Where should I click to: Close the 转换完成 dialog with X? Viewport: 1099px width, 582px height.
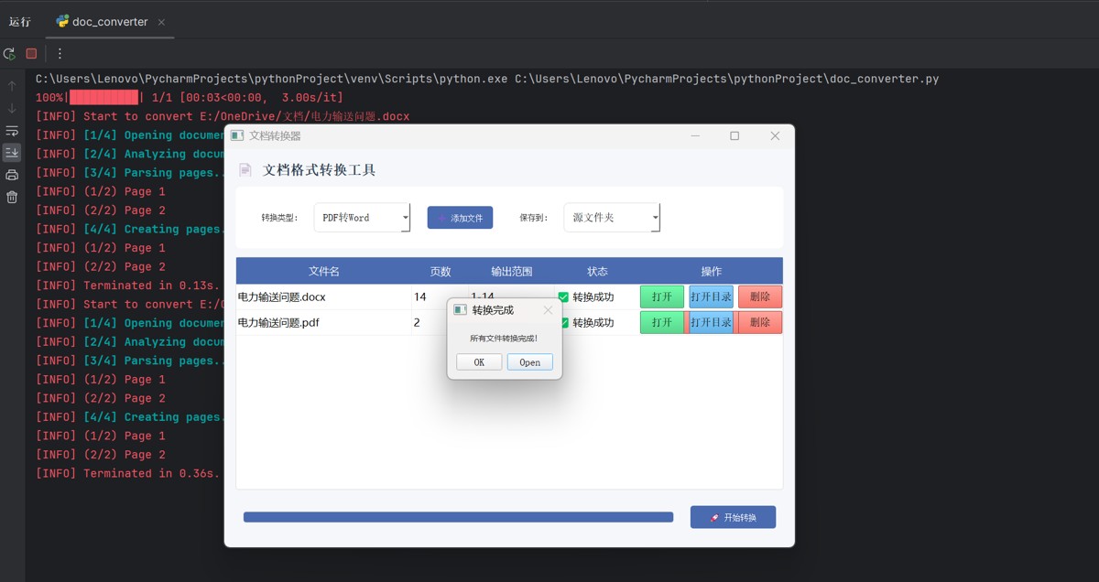click(548, 310)
